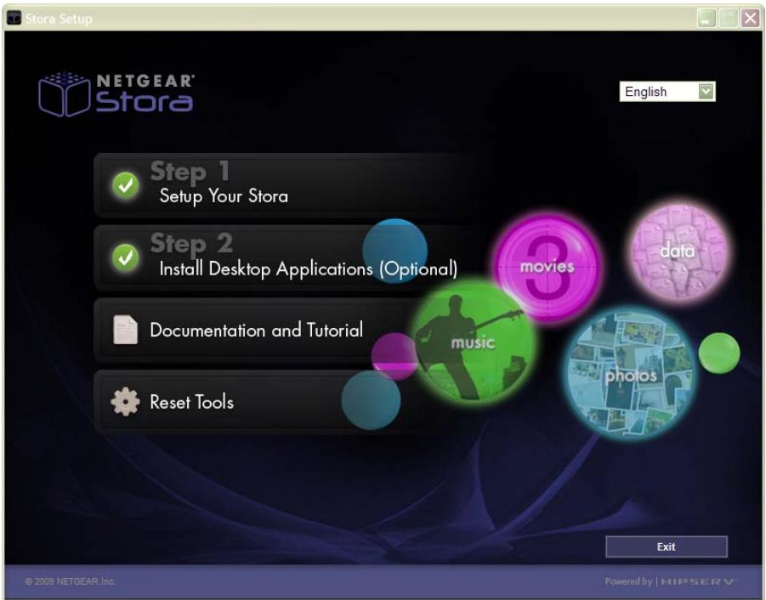Click the Exit button
This screenshot has height=600, width=766.
tap(667, 546)
